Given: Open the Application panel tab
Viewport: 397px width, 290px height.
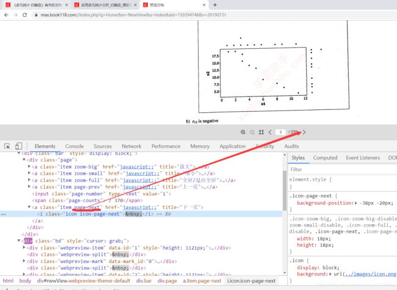Looking at the screenshot, I should pyautogui.click(x=233, y=147).
